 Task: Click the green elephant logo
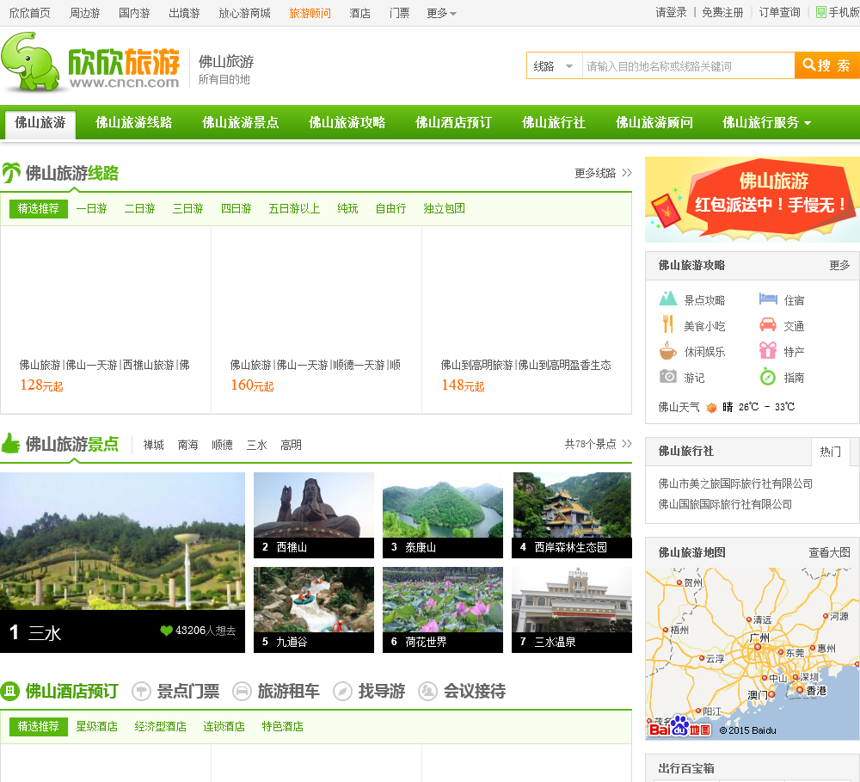pyautogui.click(x=29, y=61)
